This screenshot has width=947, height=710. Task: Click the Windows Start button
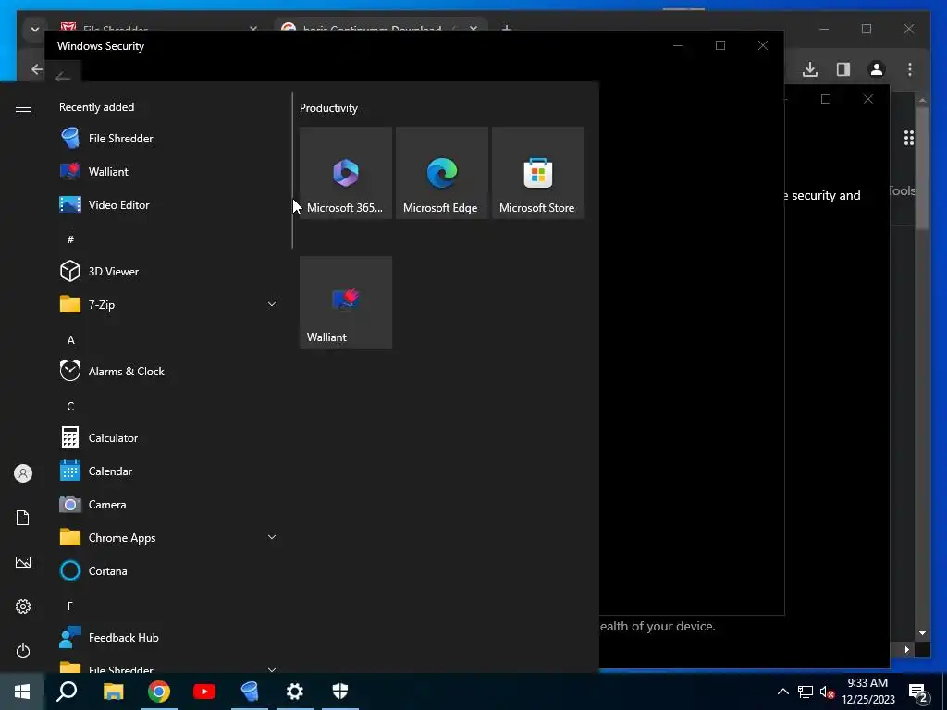tap(22, 692)
